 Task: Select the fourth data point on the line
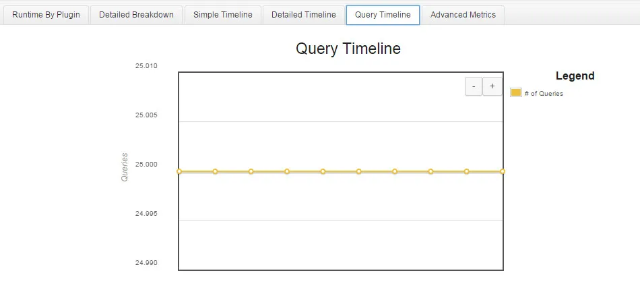point(287,171)
